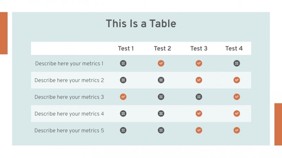Select the checkmark in metrics 1 Test 3
282x158 pixels.
tap(199, 64)
